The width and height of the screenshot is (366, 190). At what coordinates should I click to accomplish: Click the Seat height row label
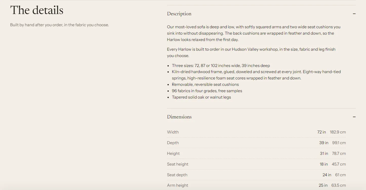(x=178, y=164)
